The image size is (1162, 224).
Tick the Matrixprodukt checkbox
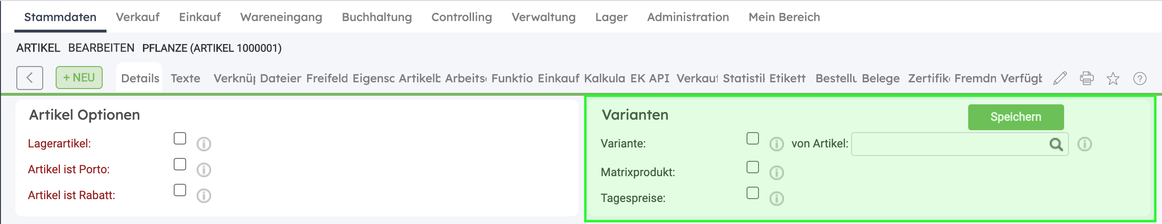pos(753,167)
